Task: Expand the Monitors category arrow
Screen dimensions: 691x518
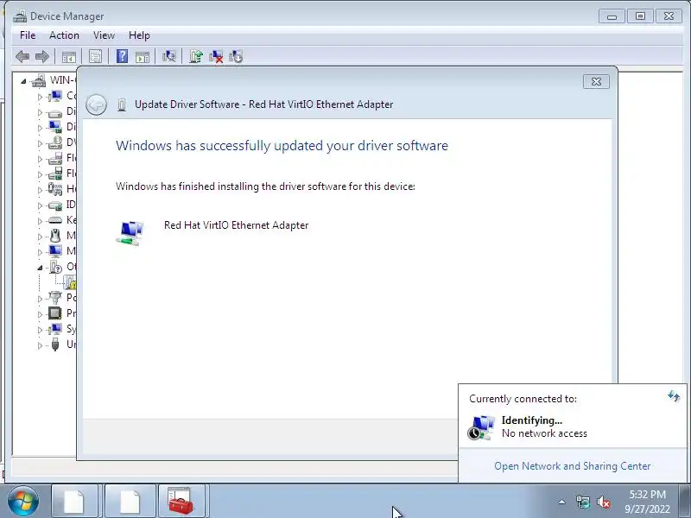Action: coord(40,252)
